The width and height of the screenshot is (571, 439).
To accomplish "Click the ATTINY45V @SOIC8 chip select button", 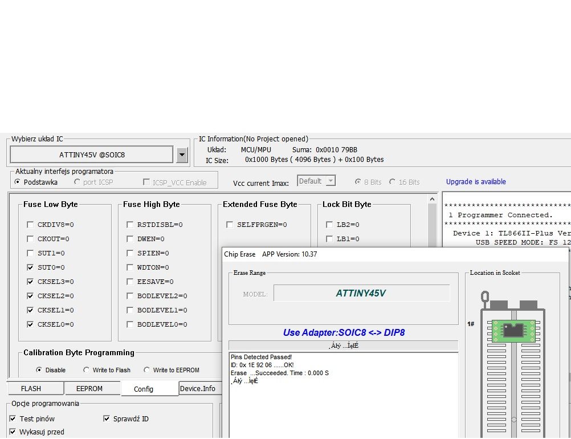I will coord(92,155).
